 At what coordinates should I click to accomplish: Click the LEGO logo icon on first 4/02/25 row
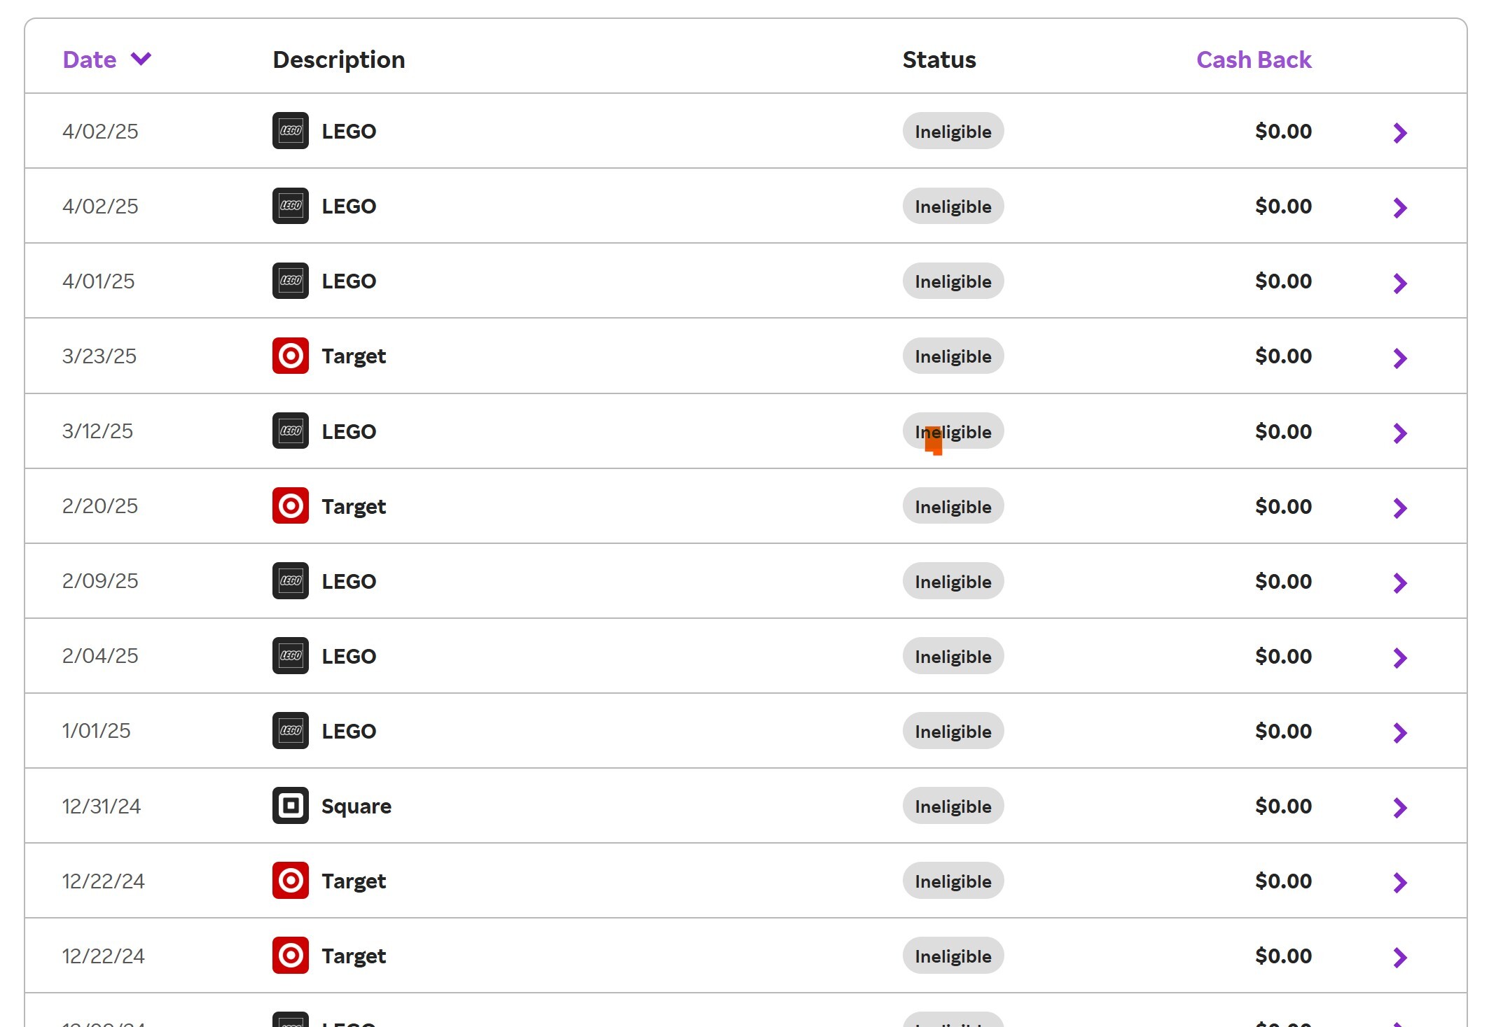290,131
